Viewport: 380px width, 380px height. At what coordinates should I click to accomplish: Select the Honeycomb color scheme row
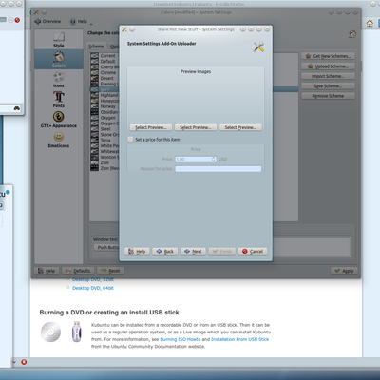(104, 101)
